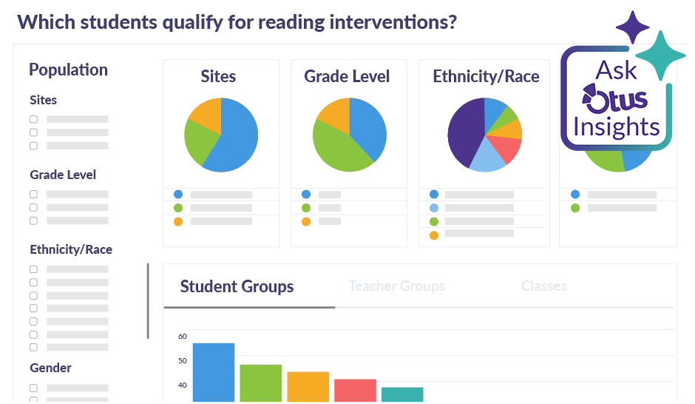Open the Classes tab
Screen dimensions: 695x404
[544, 286]
